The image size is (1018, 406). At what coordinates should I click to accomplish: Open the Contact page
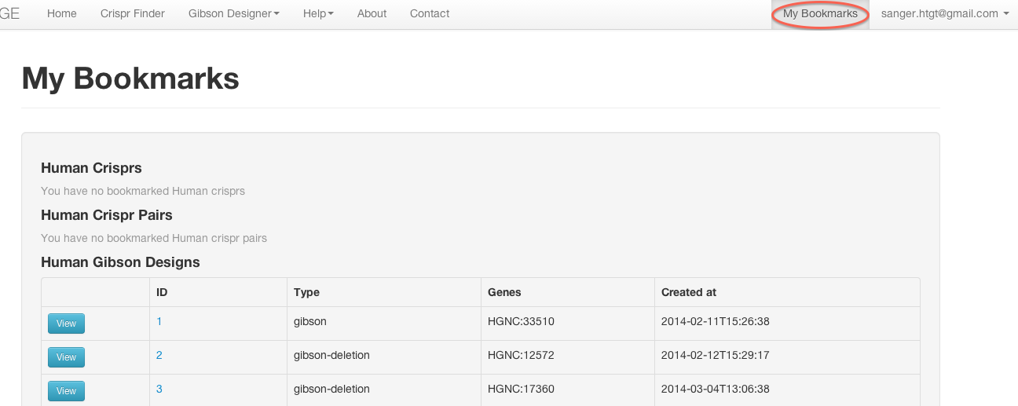click(x=430, y=13)
